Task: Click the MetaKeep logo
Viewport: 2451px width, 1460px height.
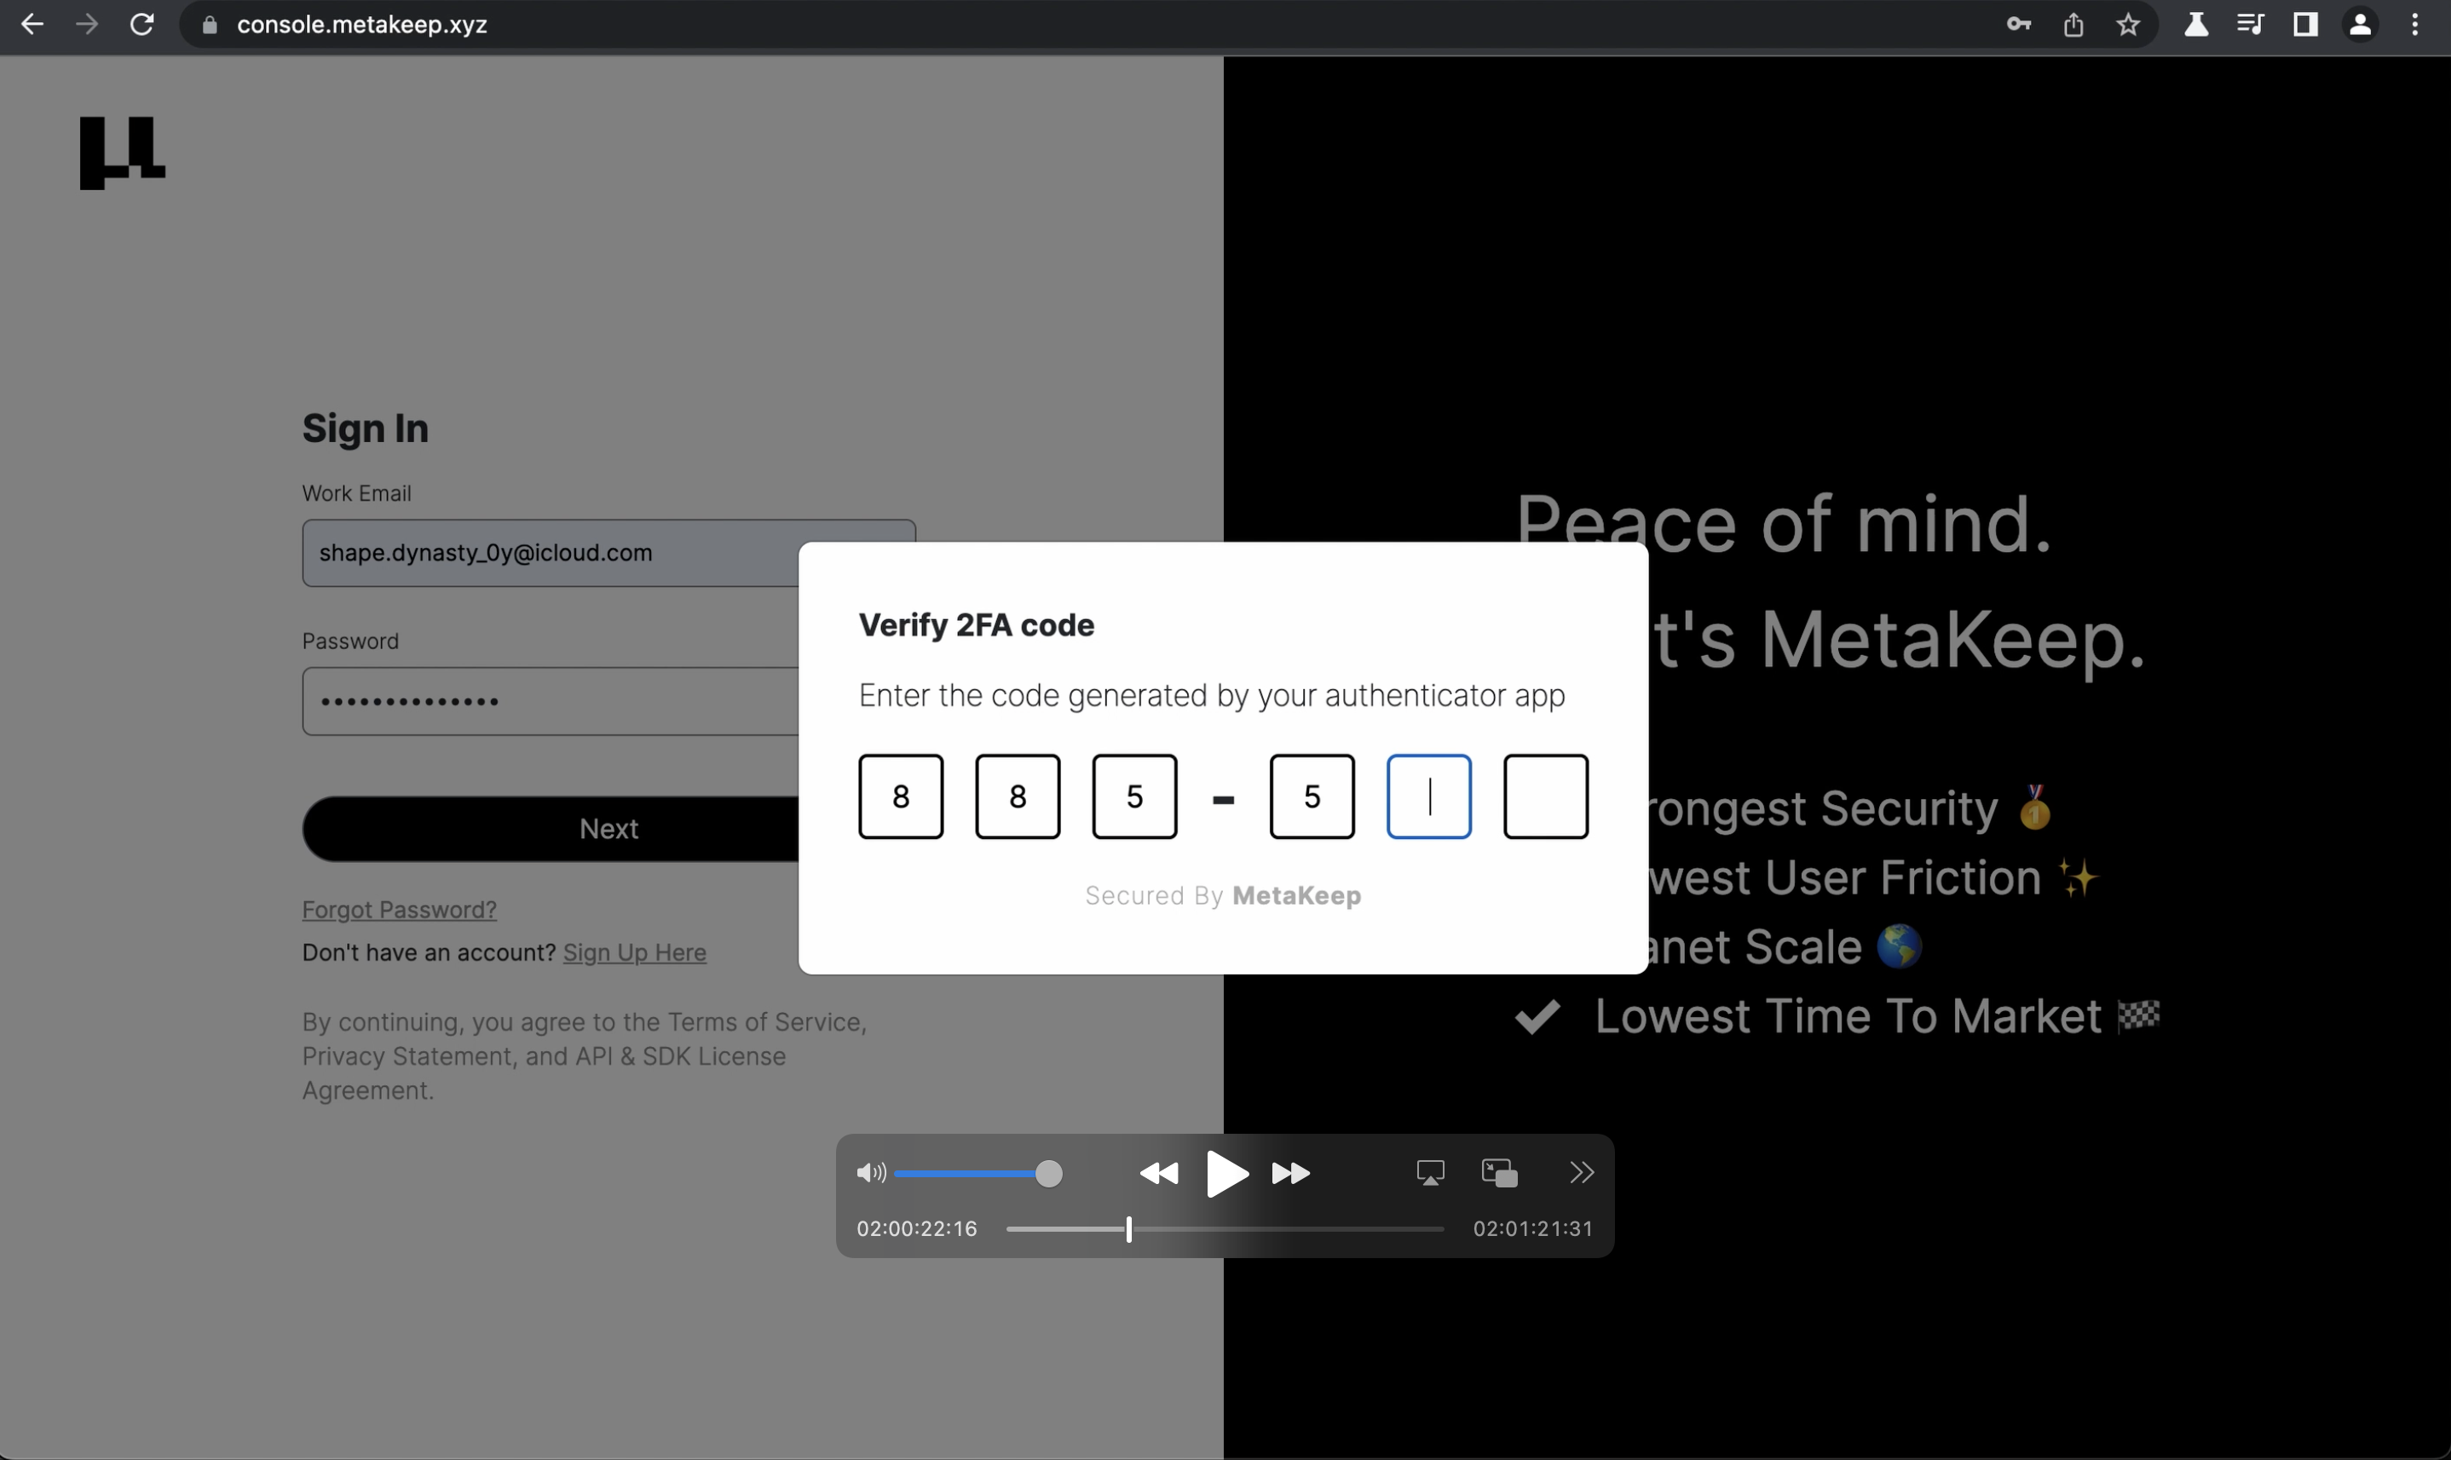Action: point(122,152)
